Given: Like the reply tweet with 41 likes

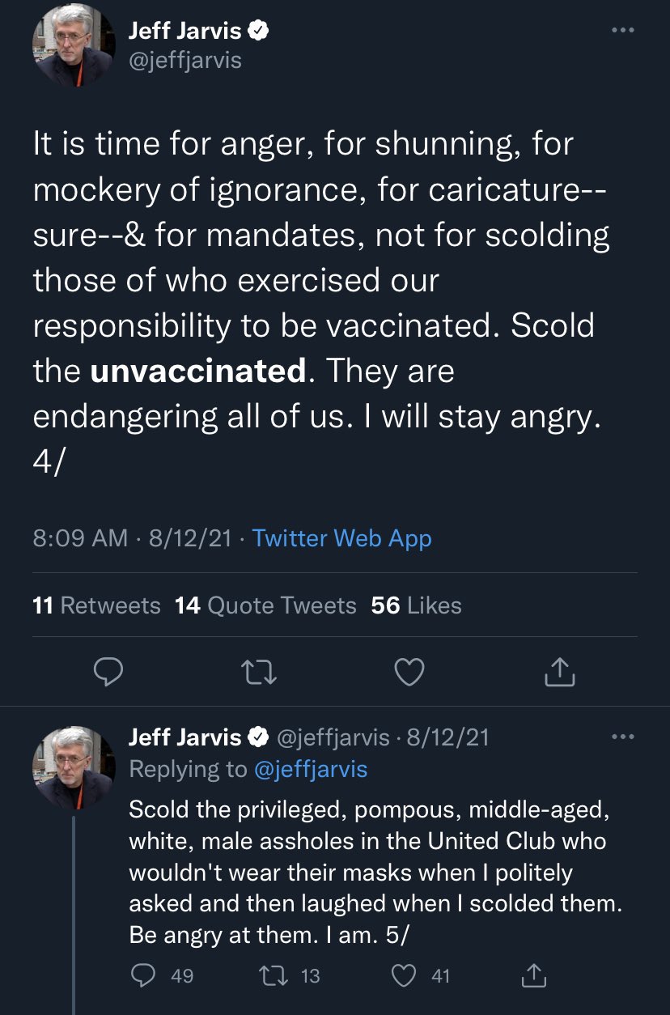Looking at the screenshot, I should pyautogui.click(x=403, y=976).
